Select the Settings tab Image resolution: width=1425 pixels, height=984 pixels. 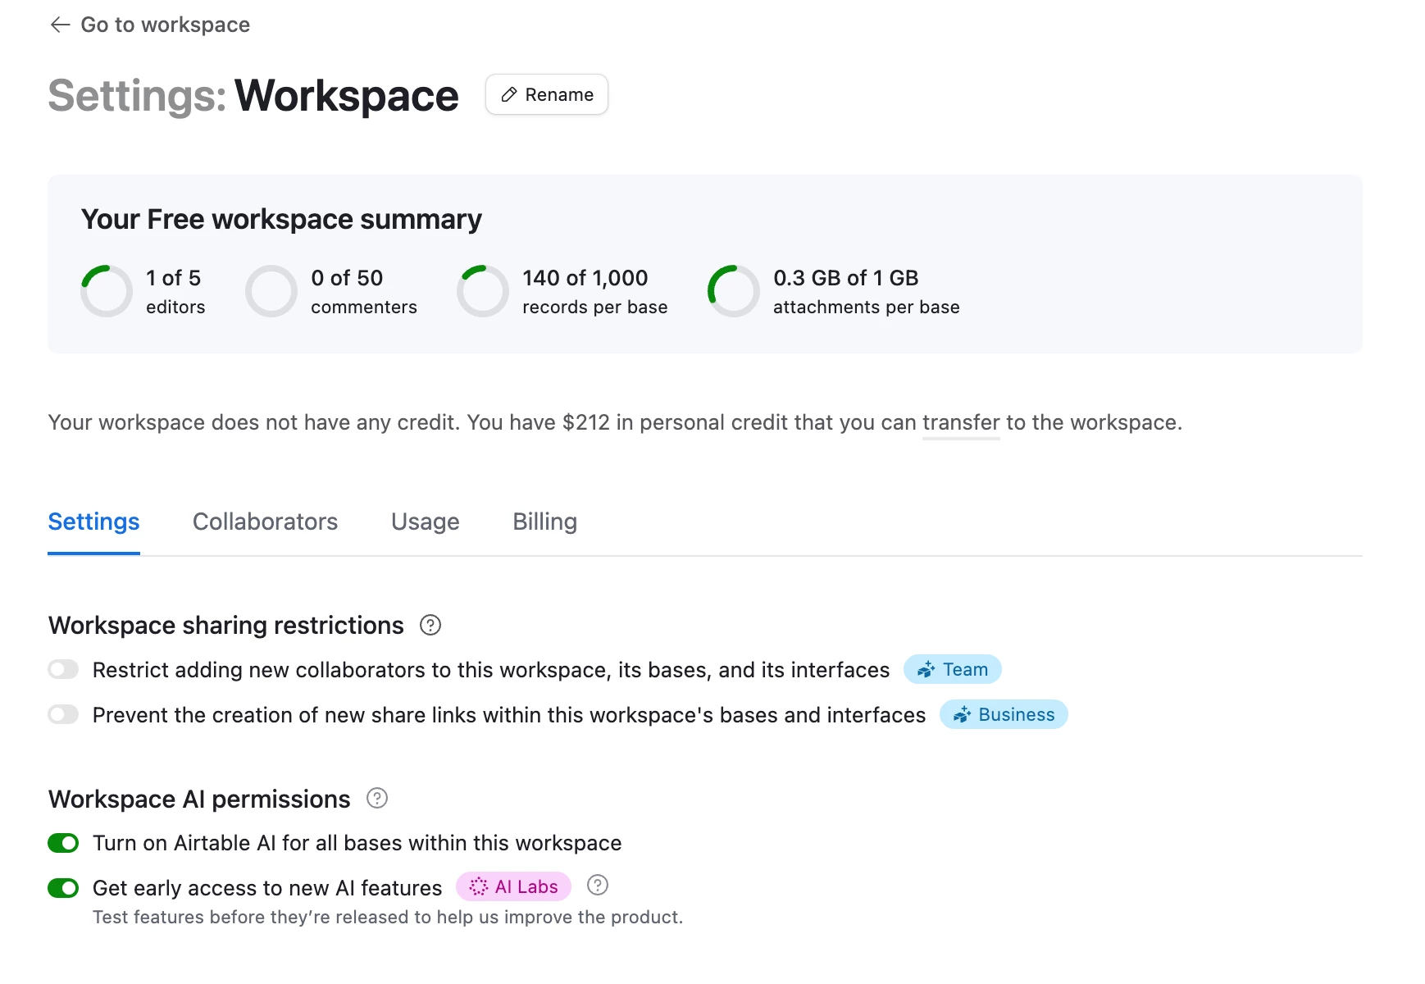click(x=93, y=522)
